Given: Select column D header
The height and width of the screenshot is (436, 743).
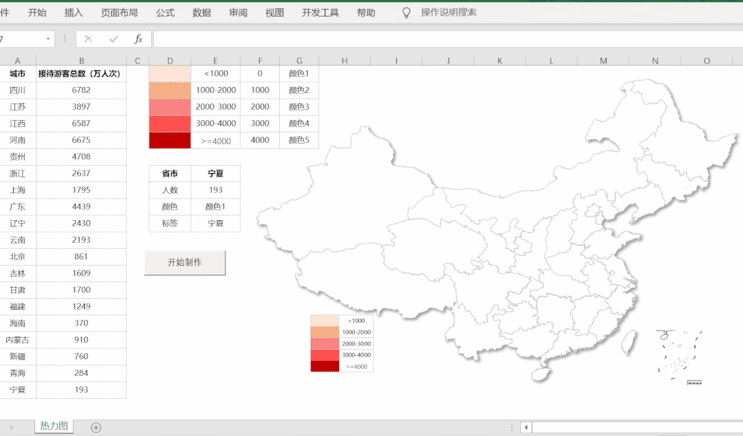Looking at the screenshot, I should (170, 61).
